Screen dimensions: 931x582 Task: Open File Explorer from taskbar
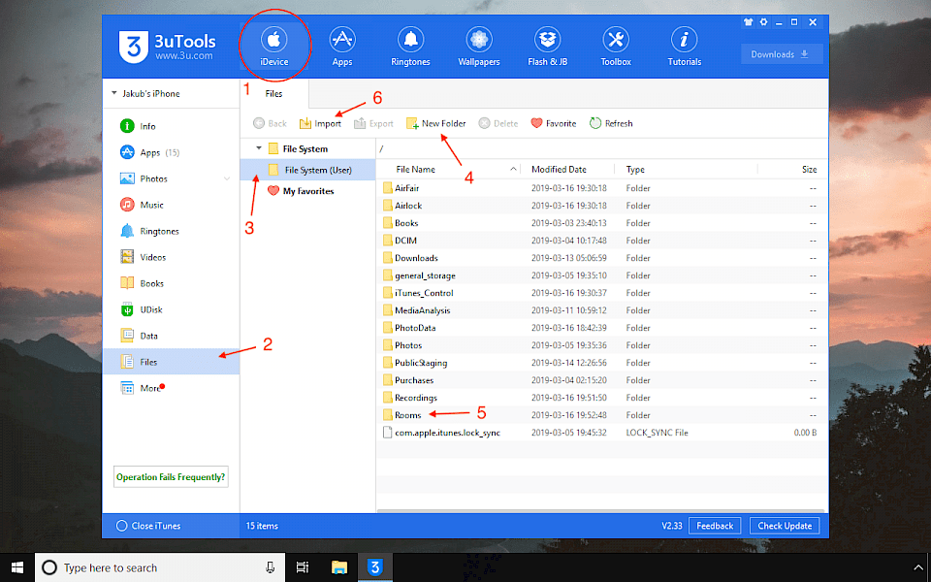339,567
